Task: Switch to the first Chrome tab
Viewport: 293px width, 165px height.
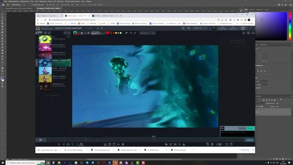Action: click(49, 16)
